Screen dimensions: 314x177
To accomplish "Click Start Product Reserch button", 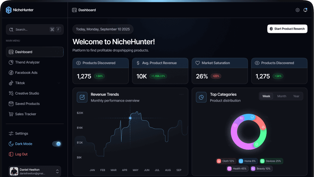I will (x=287, y=29).
